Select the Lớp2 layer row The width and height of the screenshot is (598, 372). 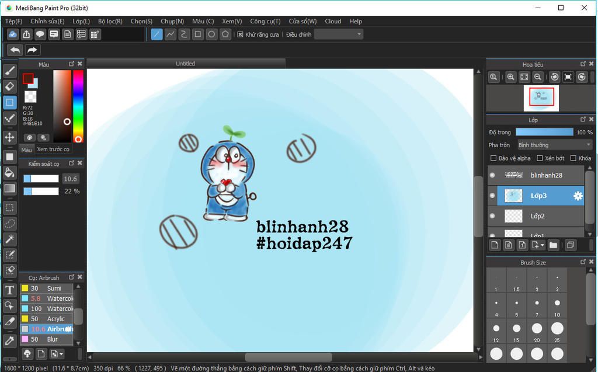536,216
